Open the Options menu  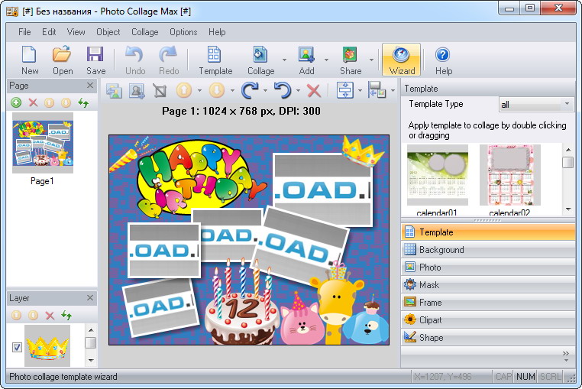183,32
